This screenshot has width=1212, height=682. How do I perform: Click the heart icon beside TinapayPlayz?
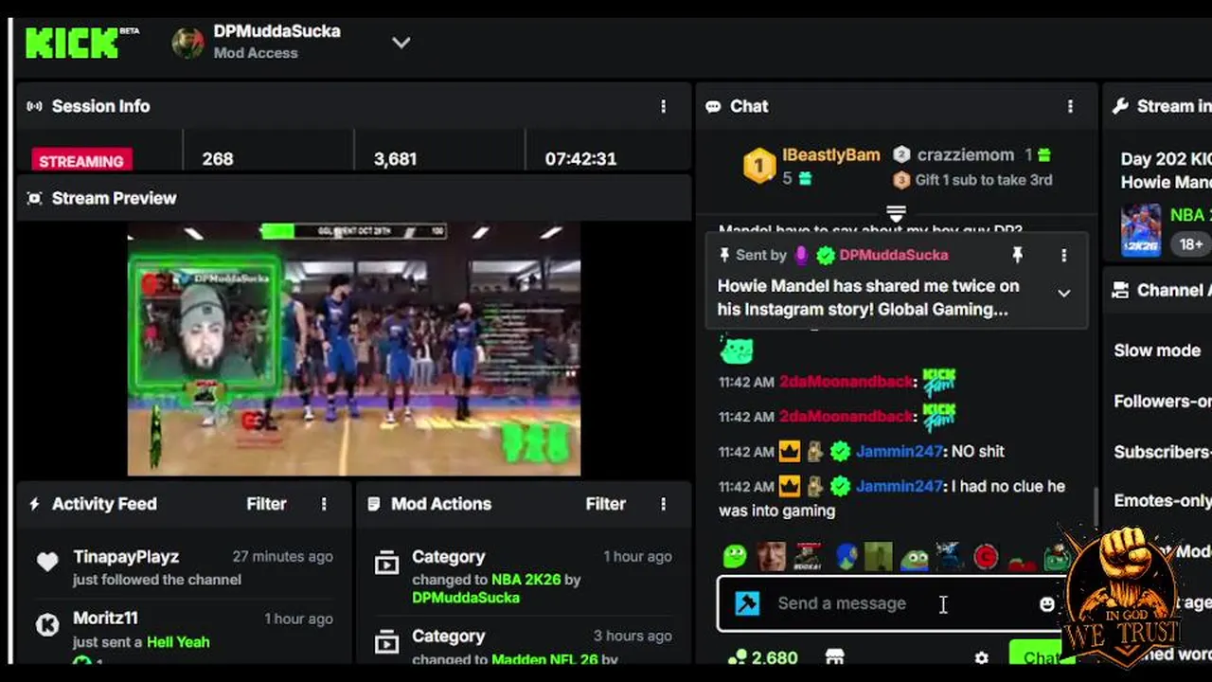(x=47, y=562)
